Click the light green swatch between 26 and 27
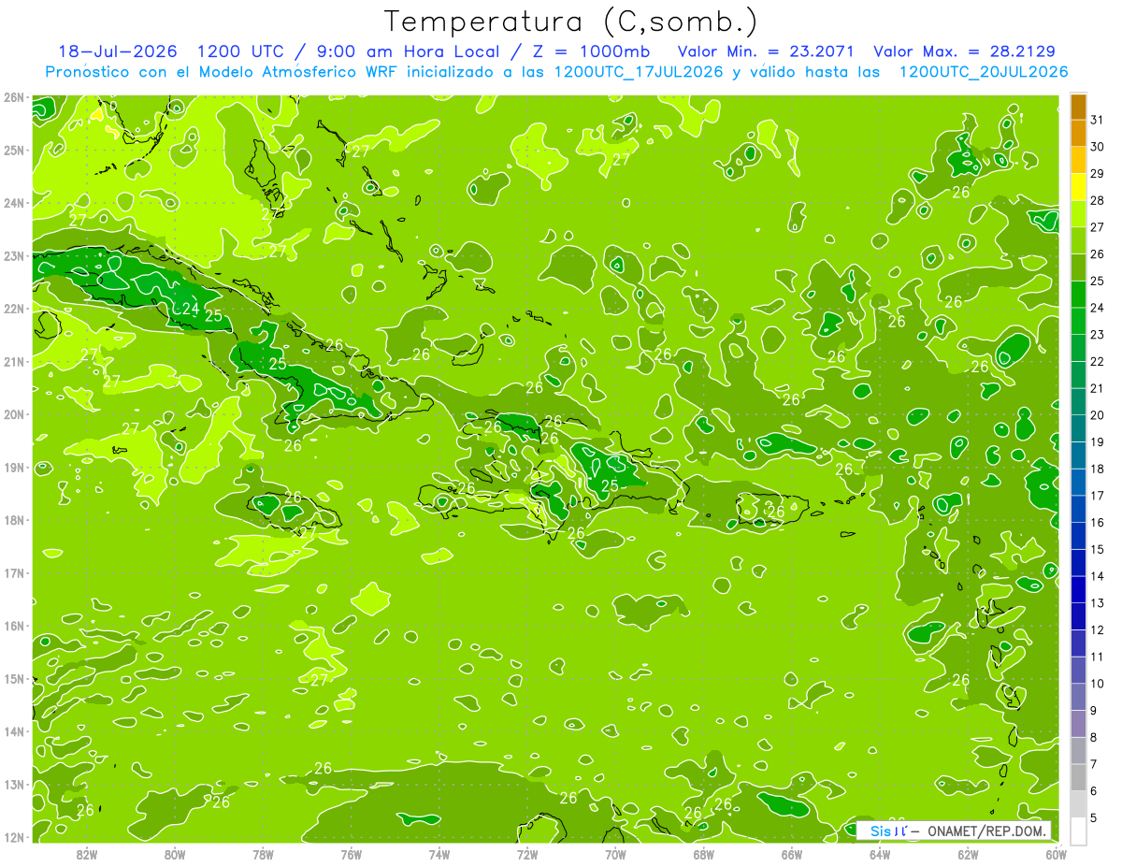Image resolution: width=1122 pixels, height=867 pixels. [1078, 241]
